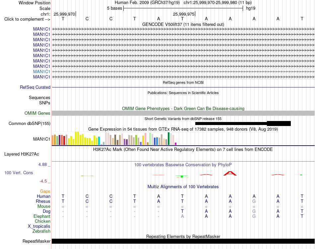
Task: Click the 4.88 PhyloP upper scale value
Action: pyautogui.click(x=42, y=165)
